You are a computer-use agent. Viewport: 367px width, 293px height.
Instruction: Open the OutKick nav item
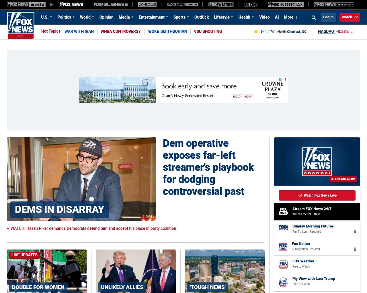pyautogui.click(x=202, y=17)
